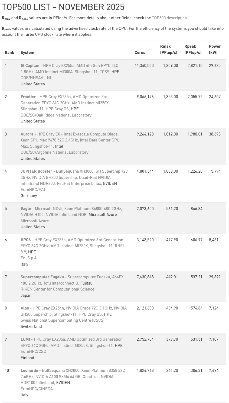This screenshot has width=229, height=403.
Task: Open the Microsoft Azure vendor link
Action: click(103, 215)
